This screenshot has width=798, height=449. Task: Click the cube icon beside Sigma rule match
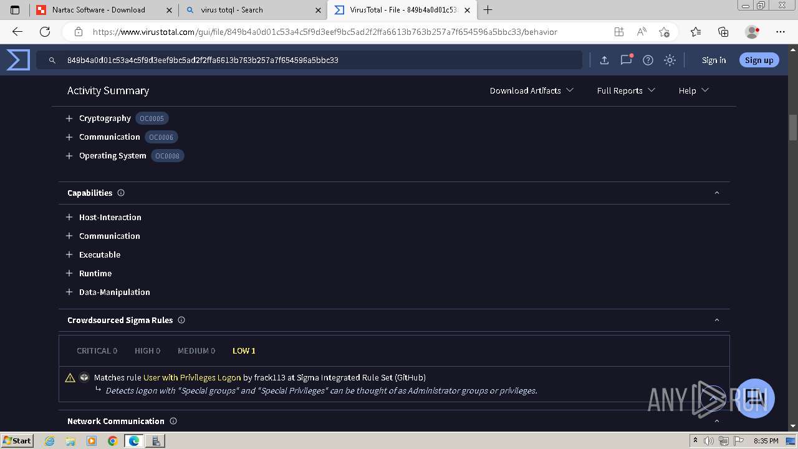85,377
